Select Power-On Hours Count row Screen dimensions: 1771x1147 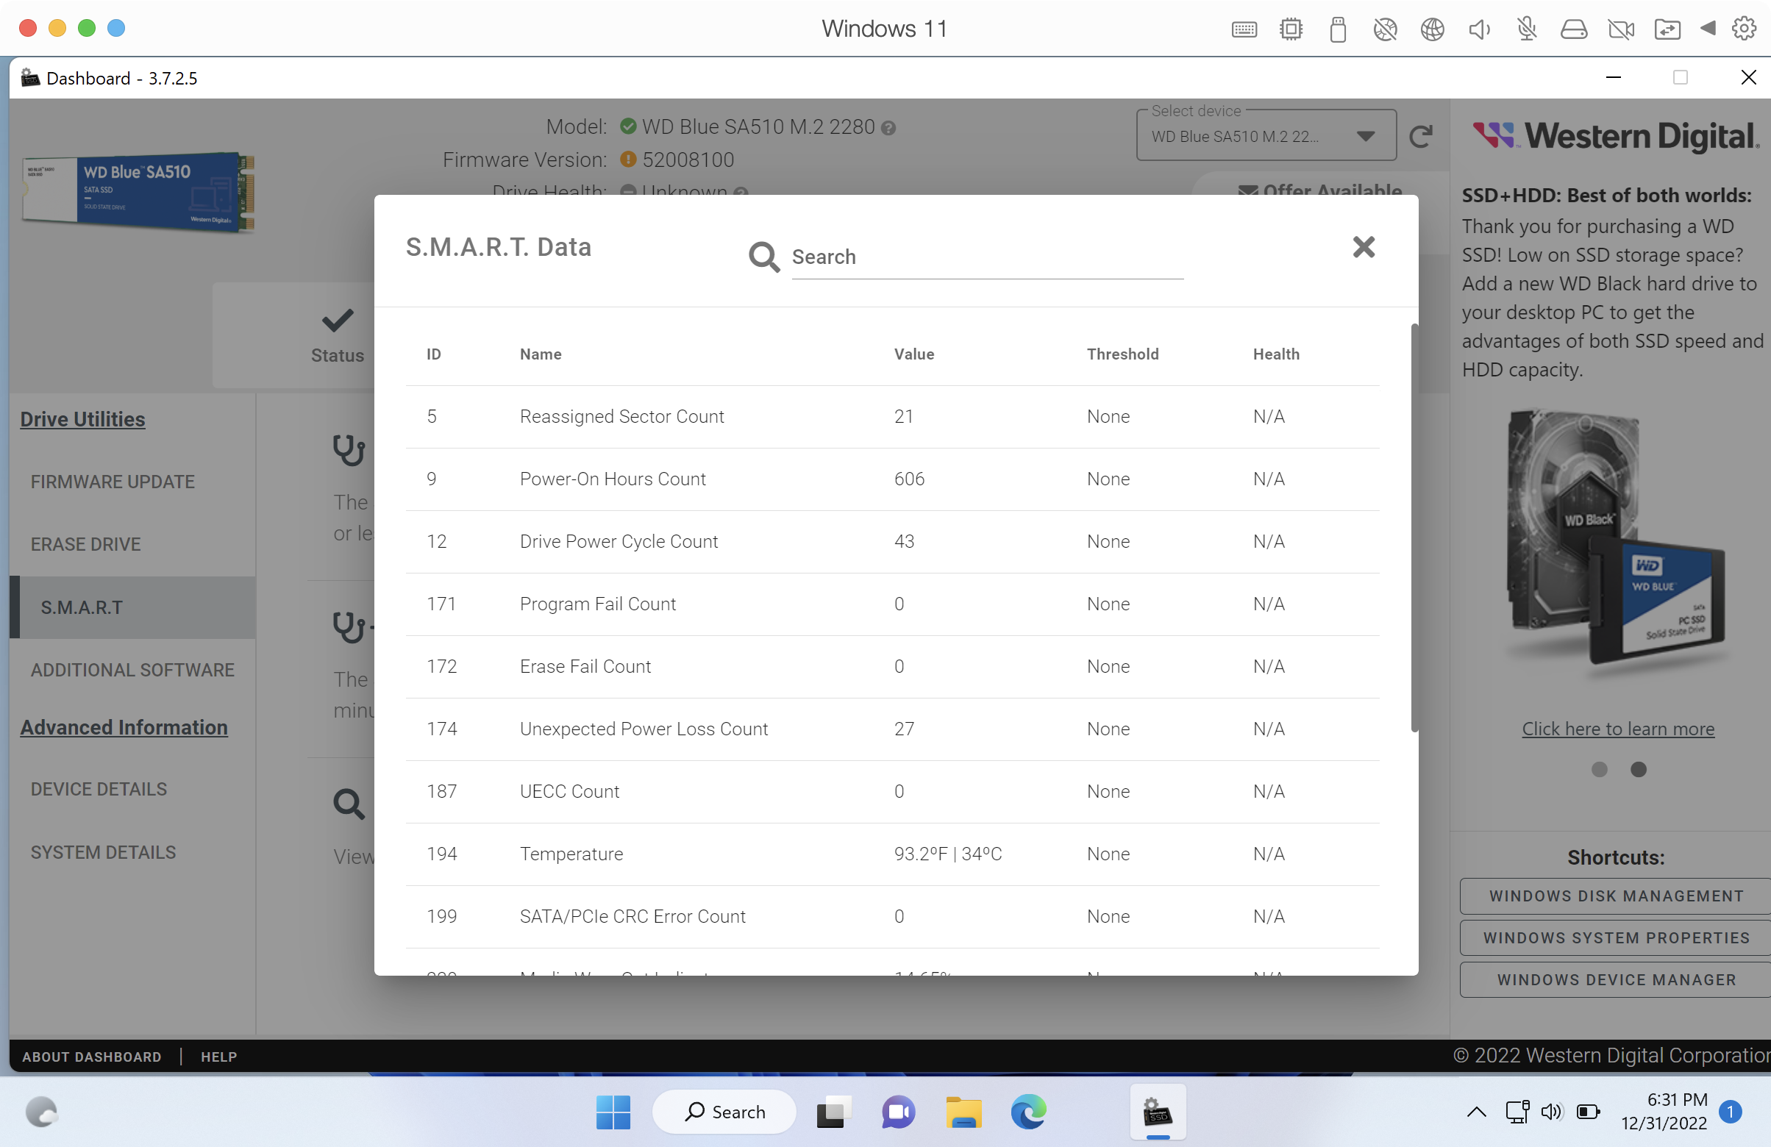coord(892,479)
